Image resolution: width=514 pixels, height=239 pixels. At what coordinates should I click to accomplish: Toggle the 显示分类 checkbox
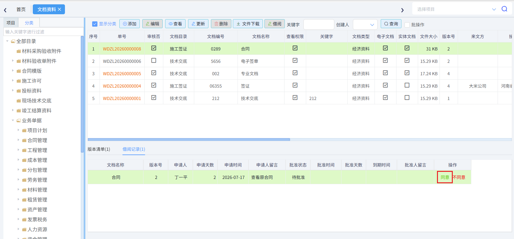pos(95,24)
